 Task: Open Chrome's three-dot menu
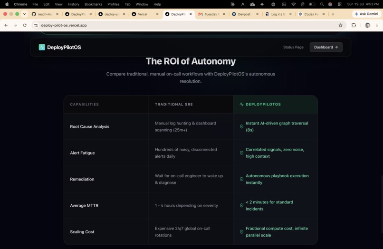(377, 25)
